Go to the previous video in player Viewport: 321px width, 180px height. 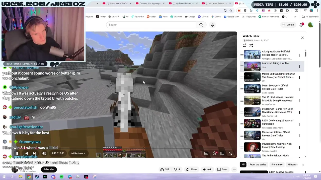click(26, 153)
